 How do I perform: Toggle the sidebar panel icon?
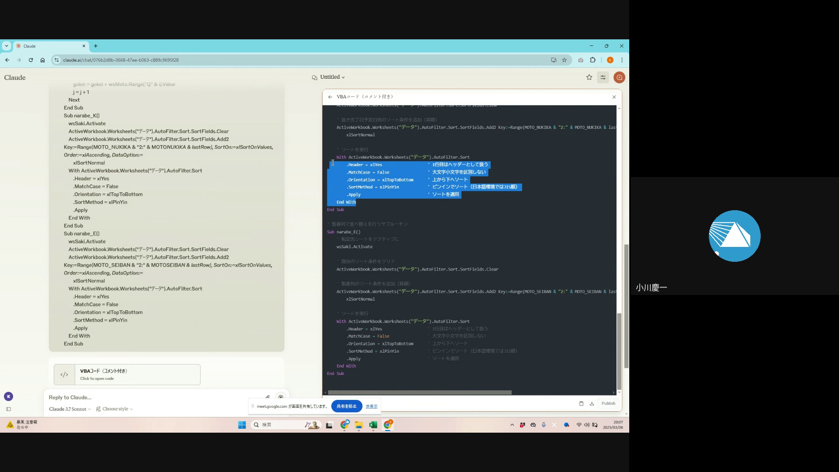point(8,409)
